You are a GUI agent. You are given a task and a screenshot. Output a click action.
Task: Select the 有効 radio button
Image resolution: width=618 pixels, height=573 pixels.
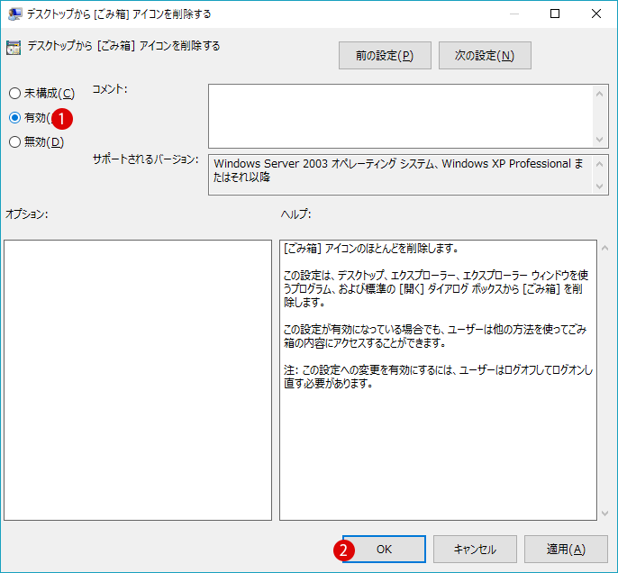pyautogui.click(x=14, y=117)
